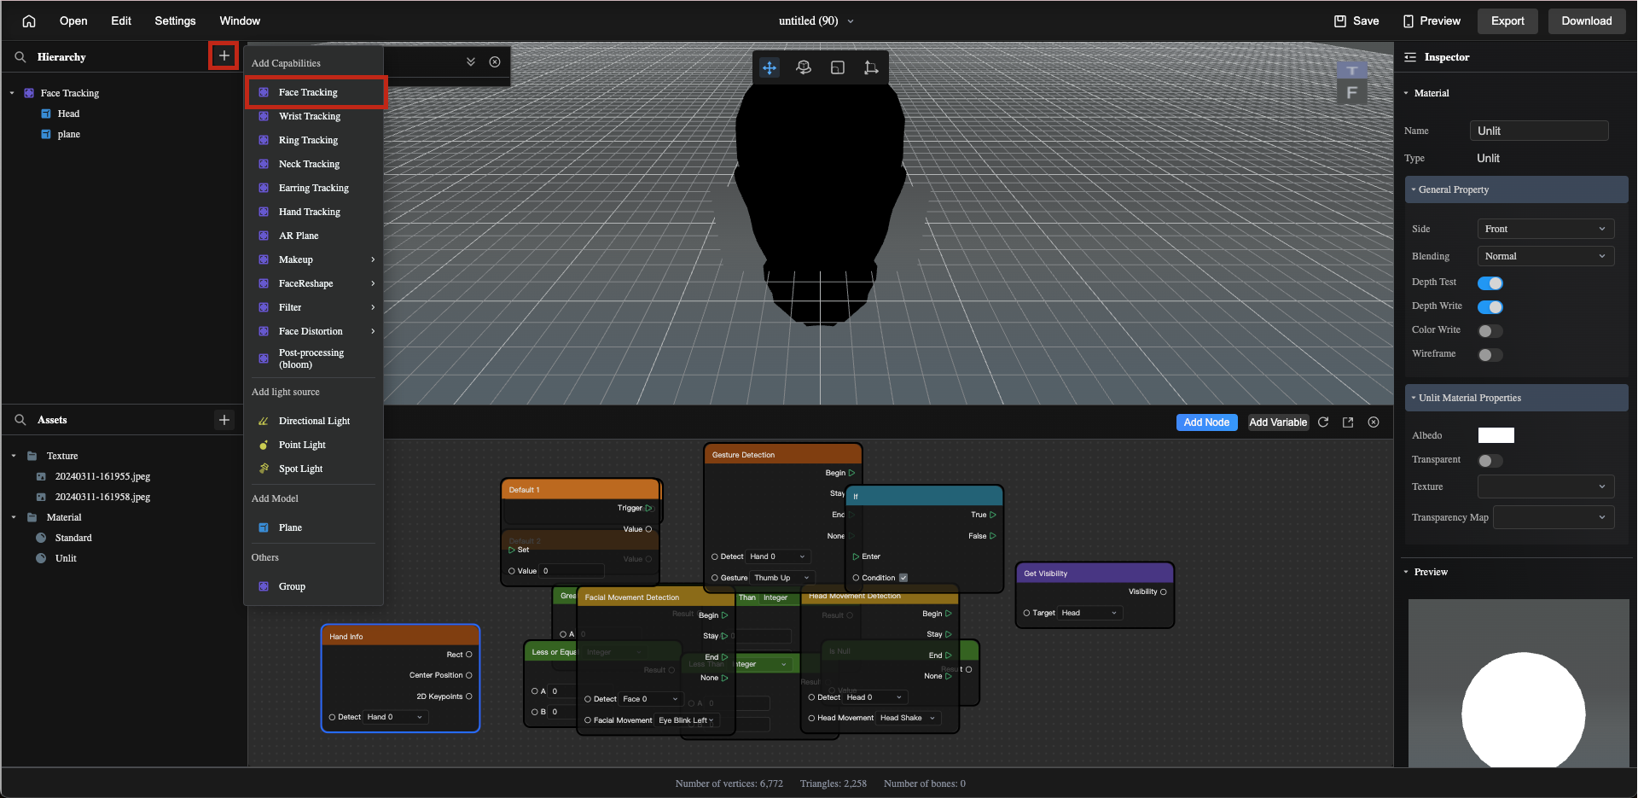1638x798 pixels.
Task: Click the Hierarchy search icon
Action: click(20, 57)
